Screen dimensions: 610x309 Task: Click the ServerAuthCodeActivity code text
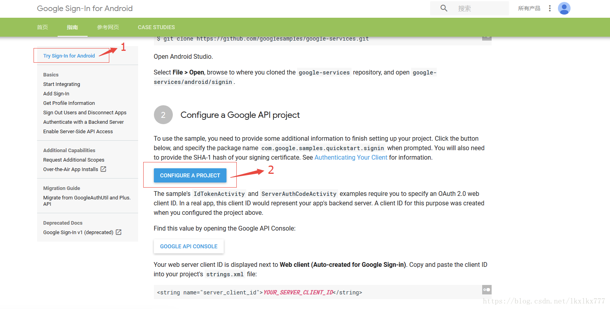tap(299, 194)
